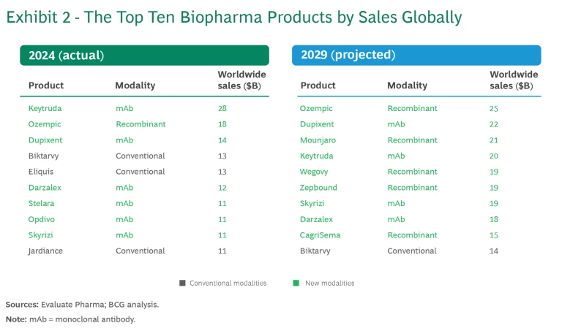Click Keytruda in the 2024 table
This screenshot has height=331, width=562.
point(45,108)
